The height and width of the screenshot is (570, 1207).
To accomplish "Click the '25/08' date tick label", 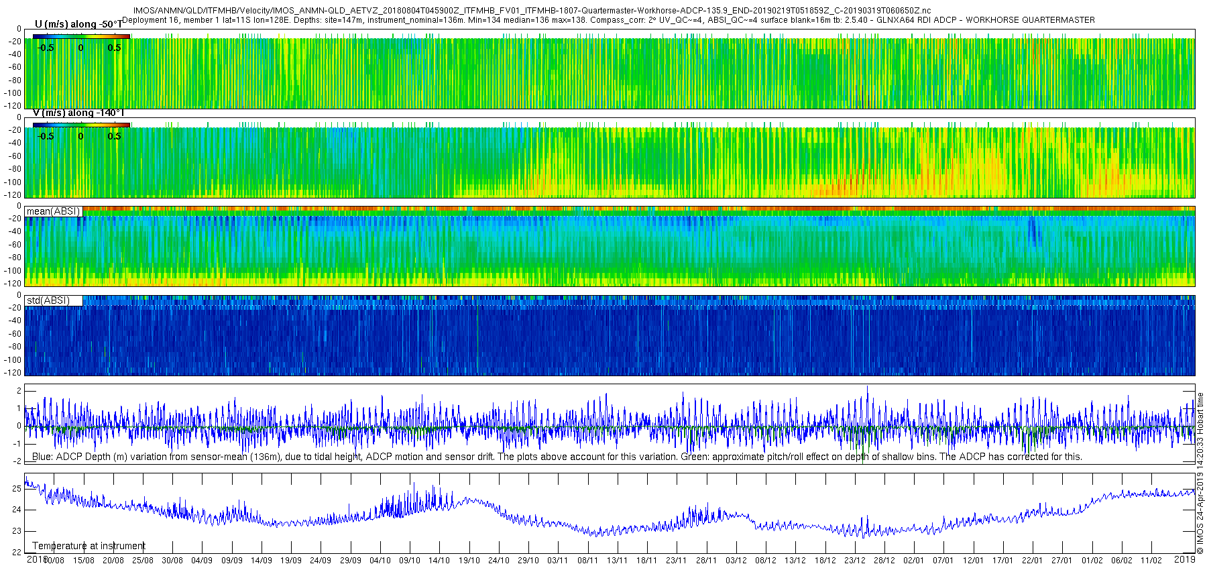I will coord(143,561).
